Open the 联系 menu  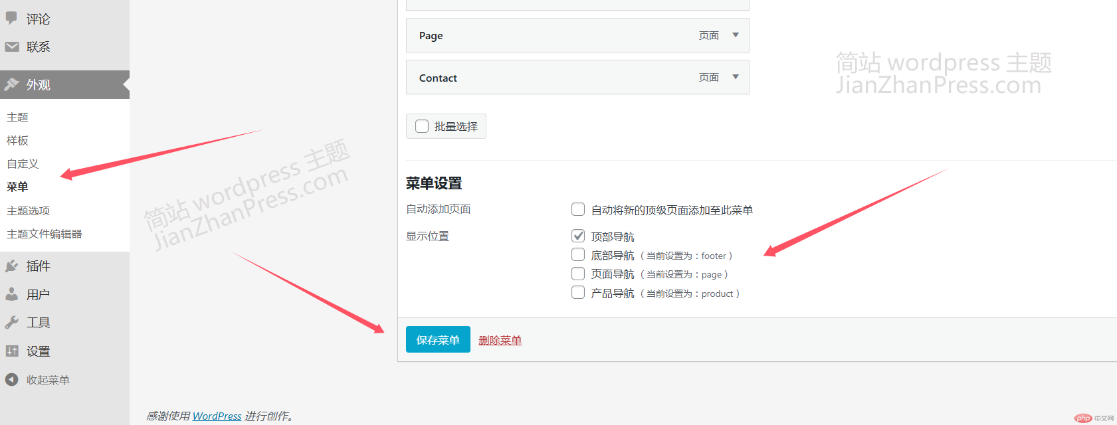point(38,46)
